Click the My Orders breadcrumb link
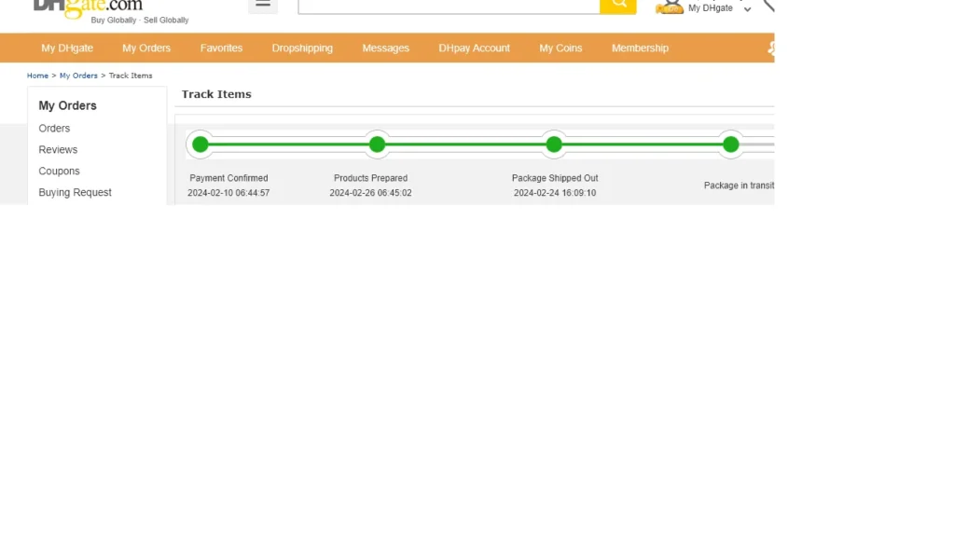 tap(78, 76)
